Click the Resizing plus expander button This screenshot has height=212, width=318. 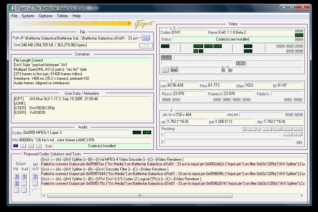pos(244,129)
